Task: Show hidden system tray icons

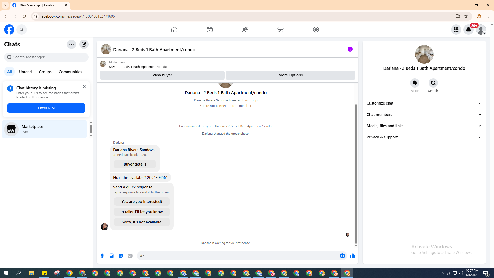Action: (x=442, y=273)
